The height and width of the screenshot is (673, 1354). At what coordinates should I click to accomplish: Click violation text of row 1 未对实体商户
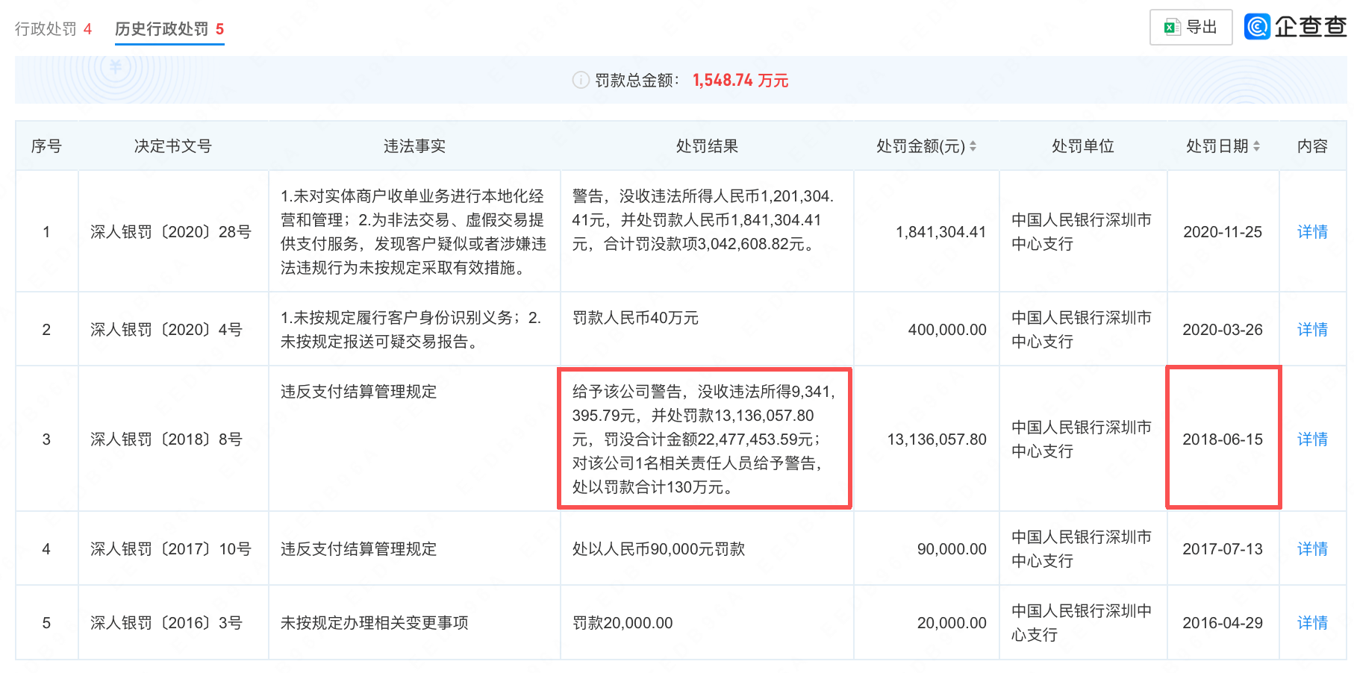click(x=414, y=232)
